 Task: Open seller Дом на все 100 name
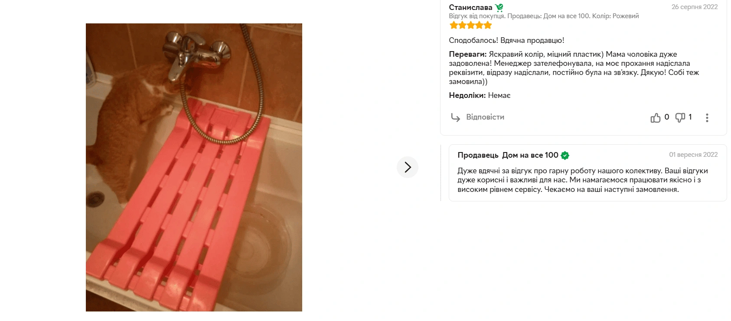click(530, 155)
